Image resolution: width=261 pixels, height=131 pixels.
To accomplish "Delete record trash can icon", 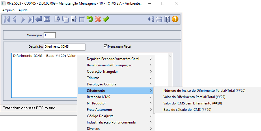I will click(82, 19).
